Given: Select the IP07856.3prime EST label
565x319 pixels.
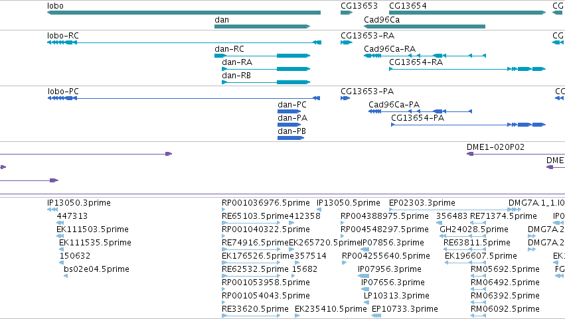Looking at the screenshot, I should 393,243.
